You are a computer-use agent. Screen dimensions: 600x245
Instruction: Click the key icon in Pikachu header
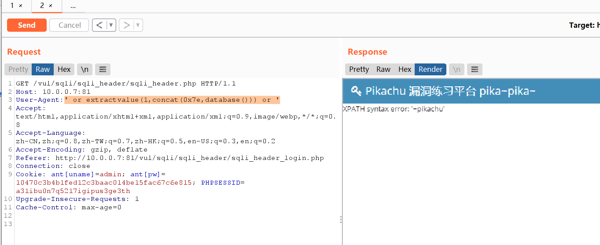[x=356, y=91]
